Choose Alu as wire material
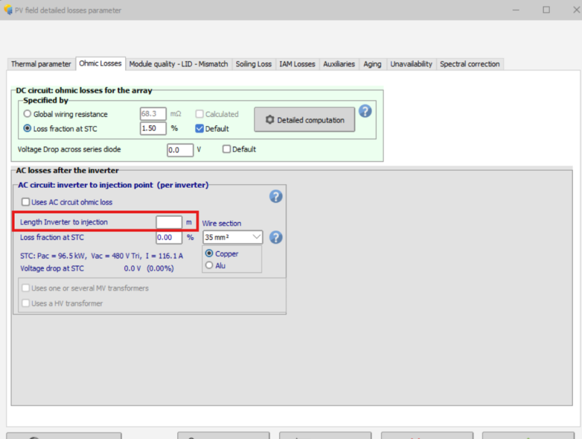 pos(210,266)
